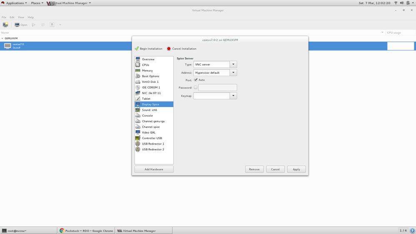Select the Sound ich6 icon
The height and width of the screenshot is (234, 416).
pyautogui.click(x=138, y=110)
